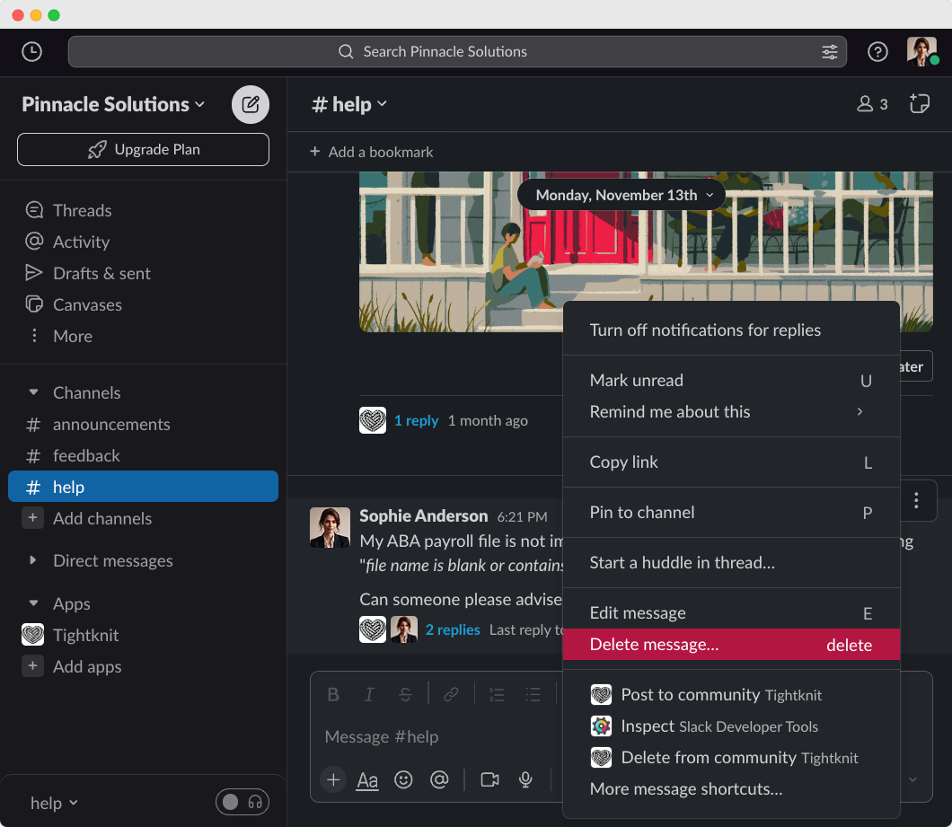Open the emoji picker
Viewport: 952px width, 827px height.
tap(403, 779)
